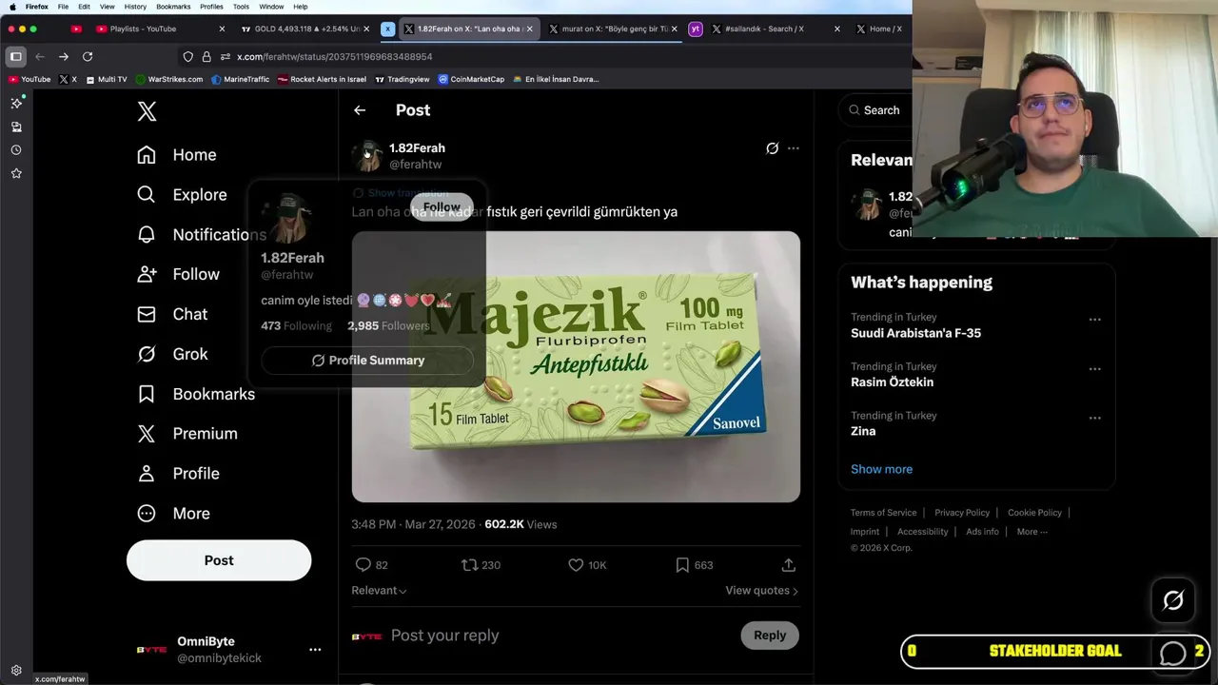
Task: Open Show more trending link
Action: [881, 469]
